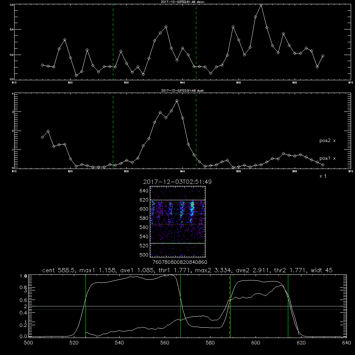This screenshot has width=355, height=355.
Task: Click first data diamond of the dusk curve
Action: (42, 137)
